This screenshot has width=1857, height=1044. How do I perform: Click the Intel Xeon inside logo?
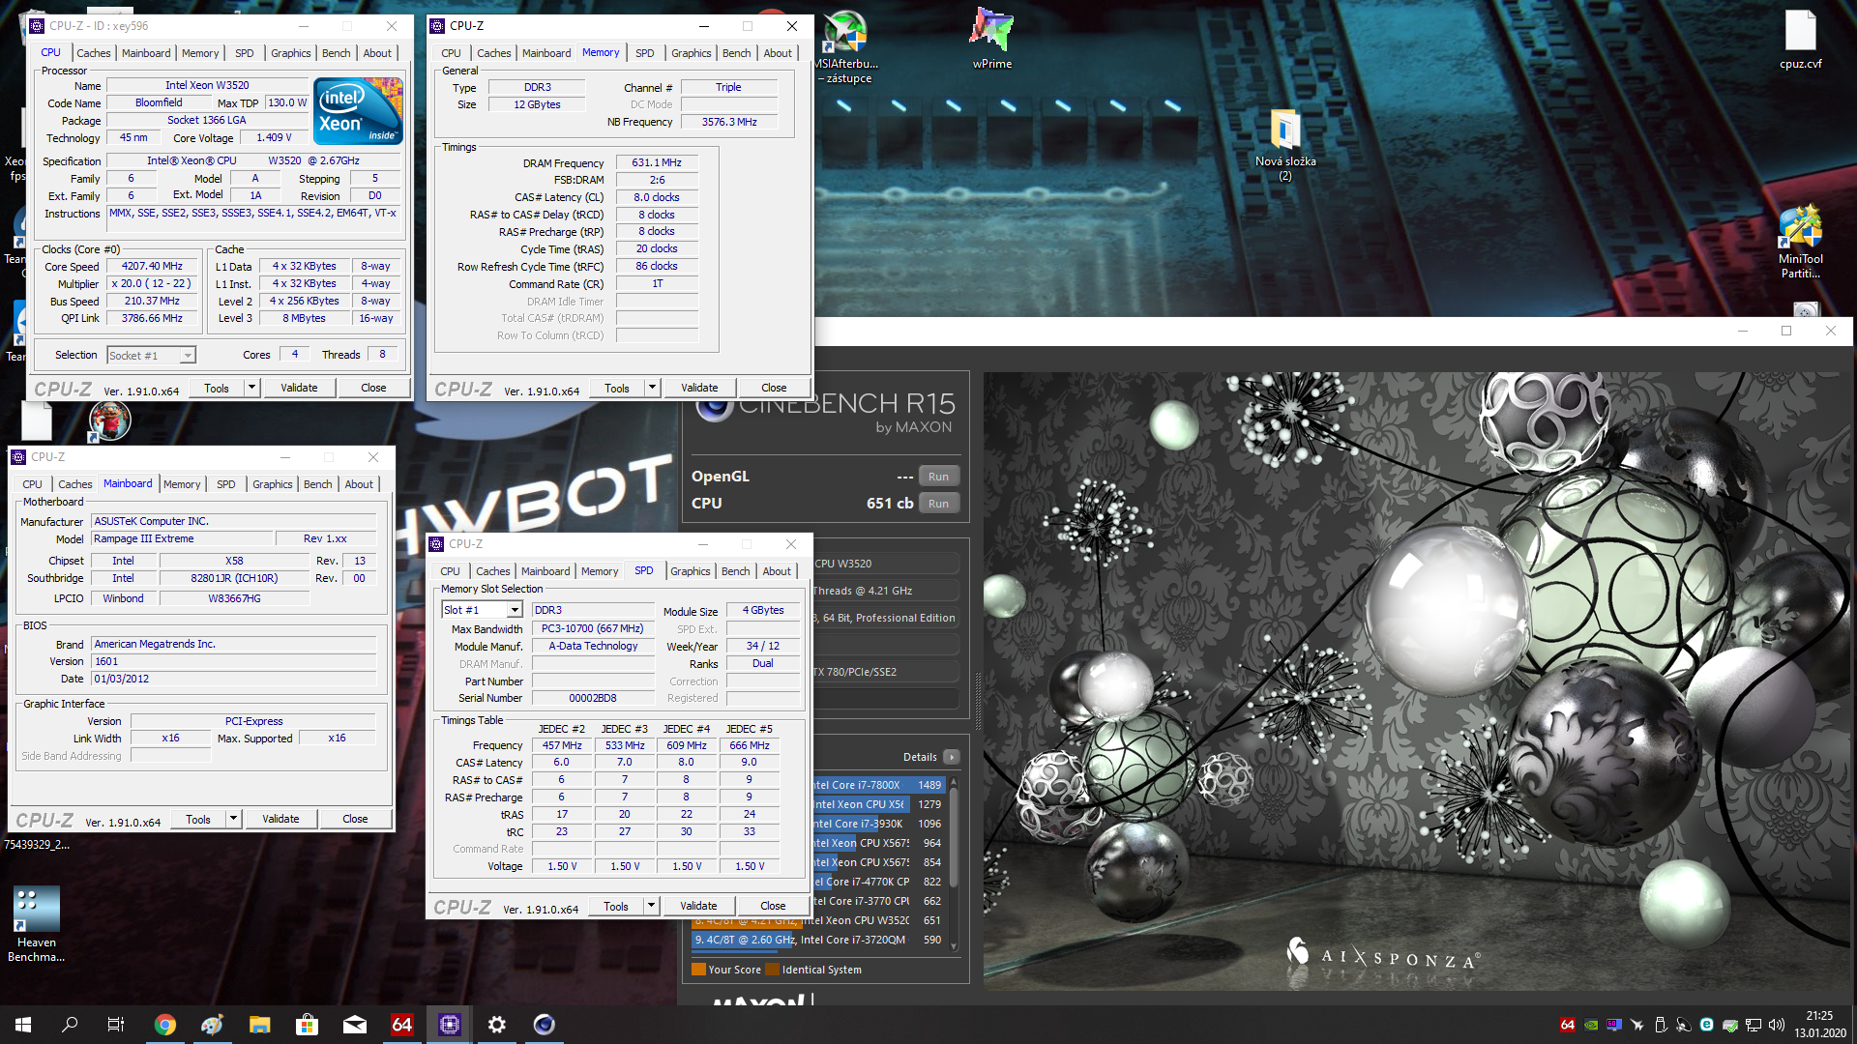[x=359, y=111]
